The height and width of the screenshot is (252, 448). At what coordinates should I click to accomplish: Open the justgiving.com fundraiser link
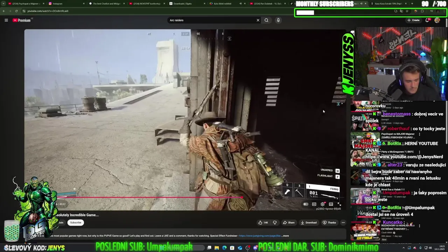pyautogui.click(x=260, y=236)
